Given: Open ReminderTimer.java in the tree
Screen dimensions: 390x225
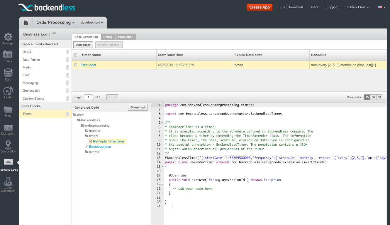Looking at the screenshot, I should [108, 141].
